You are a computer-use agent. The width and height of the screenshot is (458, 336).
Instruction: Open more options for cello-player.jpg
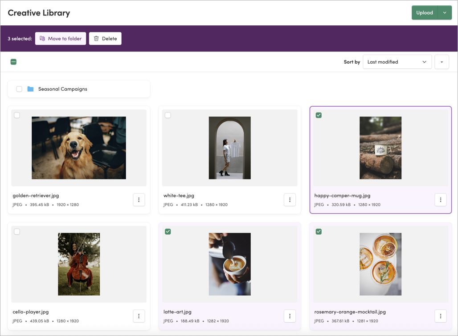tap(139, 316)
